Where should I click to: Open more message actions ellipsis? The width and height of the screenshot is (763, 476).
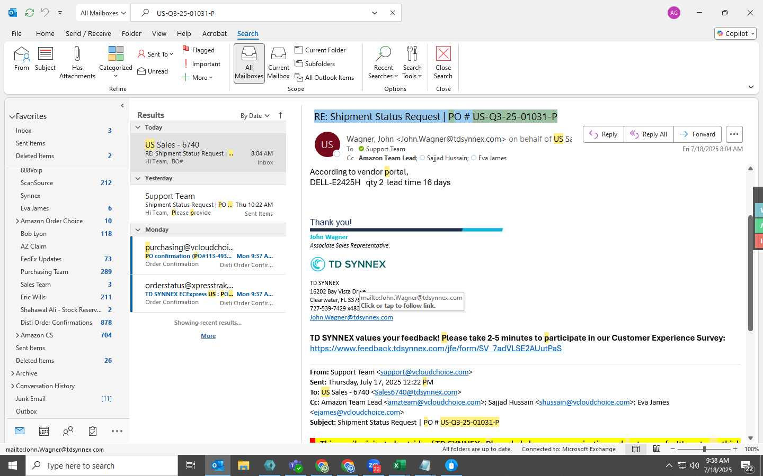pos(734,134)
